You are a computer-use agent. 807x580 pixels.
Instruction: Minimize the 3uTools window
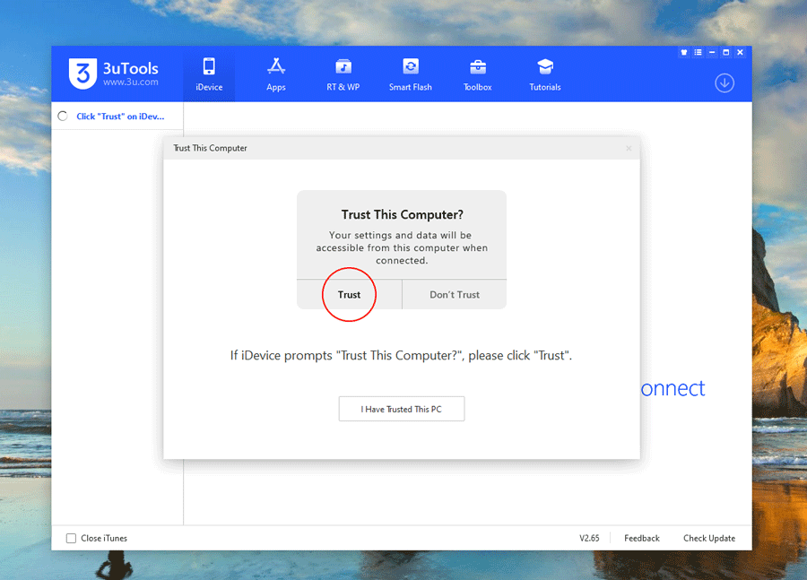(x=712, y=53)
